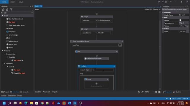190x106 pixels.
Task: Collapse the Workflow tree node
Action: point(5,64)
